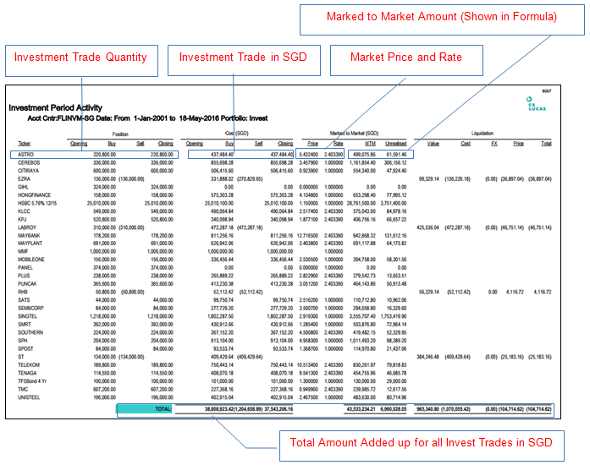
Task: Click TELEKOM market price 10.513400
Action: [x=307, y=365]
